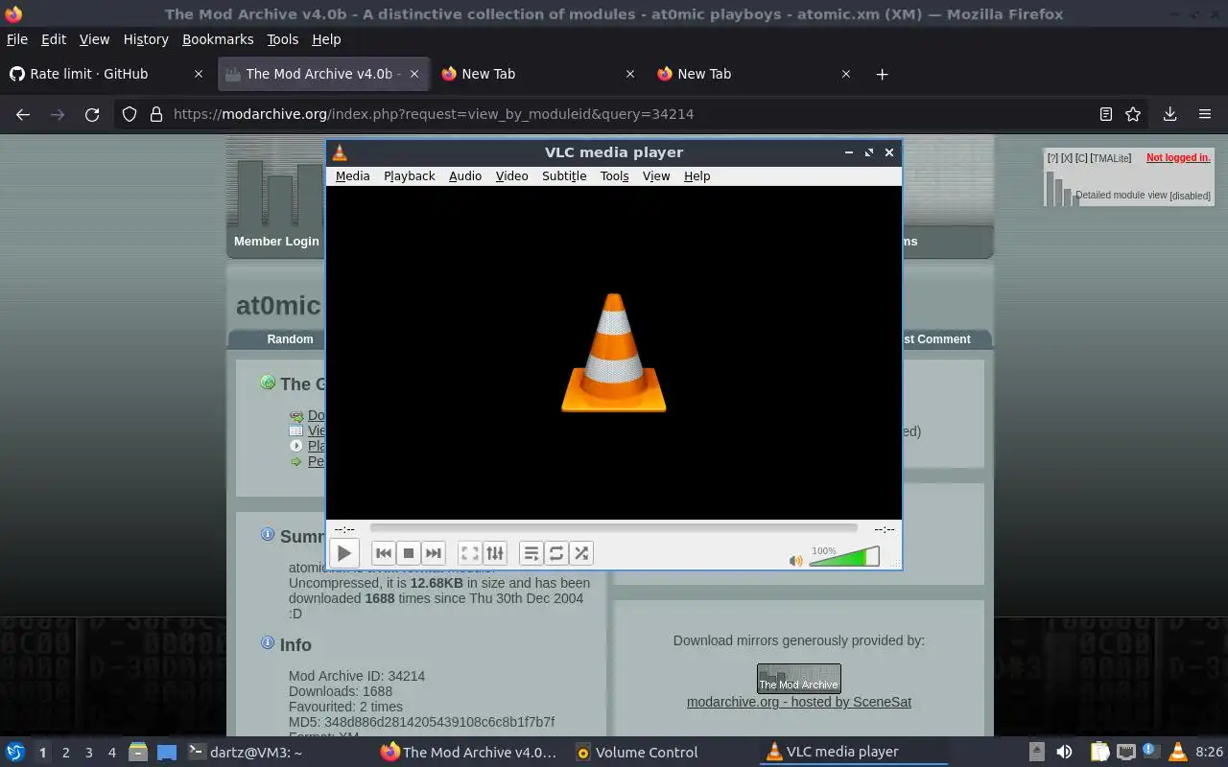Viewport: 1228px width, 767px height.
Task: Open the clipboard manager tray icon
Action: 1100,752
